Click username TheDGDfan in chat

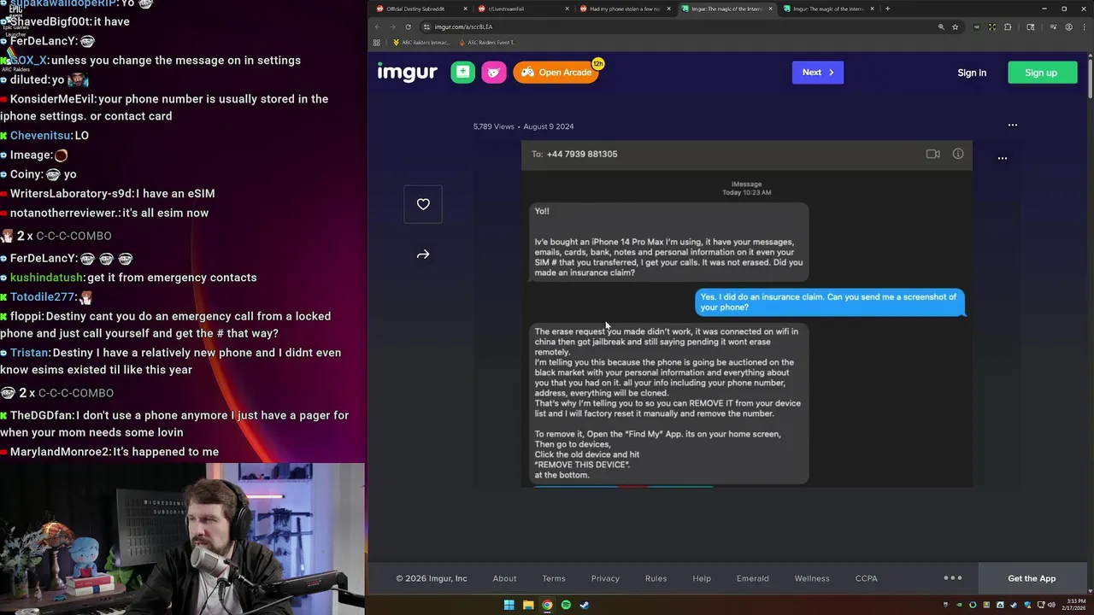(x=43, y=415)
